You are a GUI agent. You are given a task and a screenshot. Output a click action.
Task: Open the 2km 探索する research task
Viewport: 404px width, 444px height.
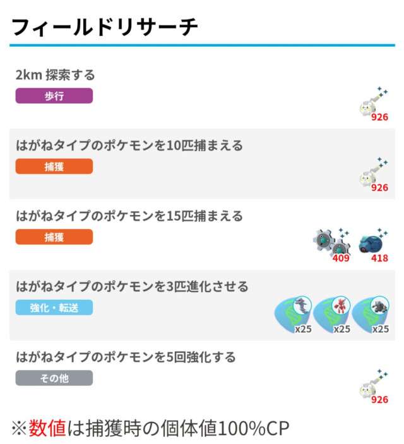56,75
